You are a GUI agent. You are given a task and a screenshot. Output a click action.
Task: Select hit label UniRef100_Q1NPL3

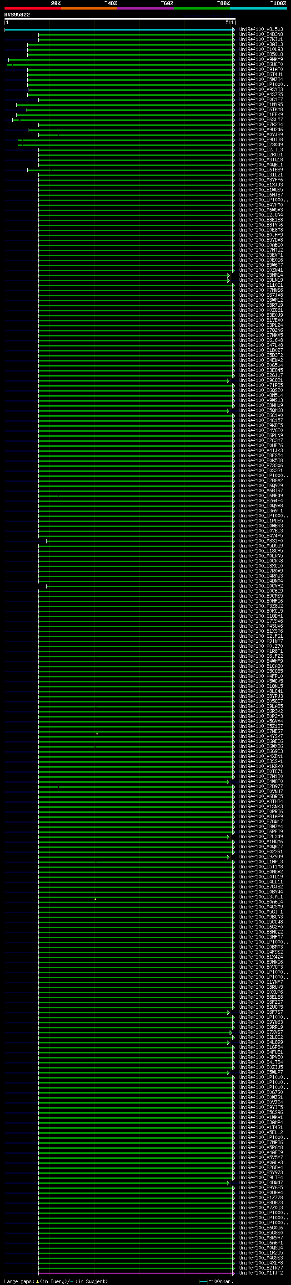(x=261, y=862)
